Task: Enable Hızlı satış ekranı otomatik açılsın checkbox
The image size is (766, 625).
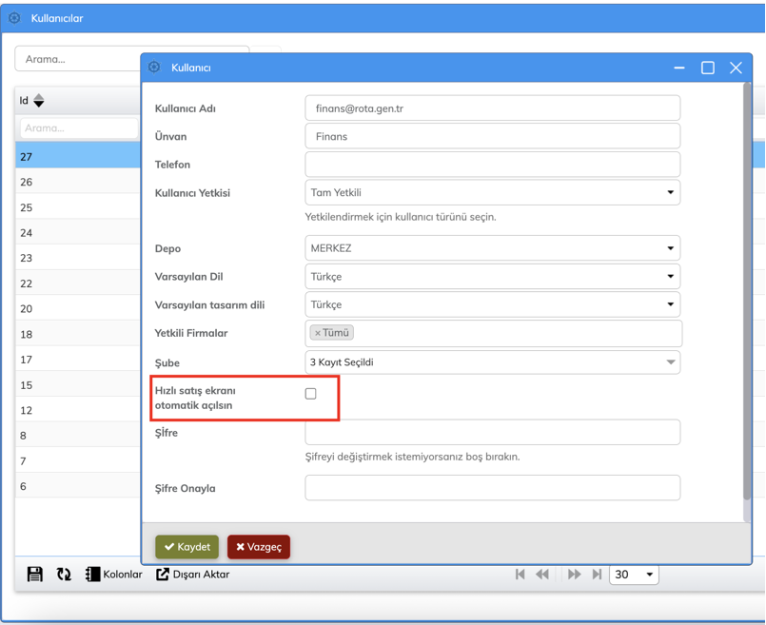Action: (310, 393)
